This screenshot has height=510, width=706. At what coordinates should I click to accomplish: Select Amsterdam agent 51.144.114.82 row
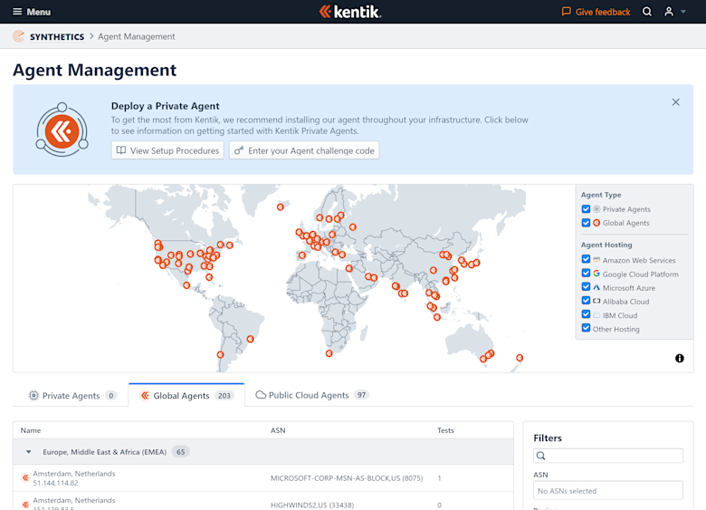coord(263,478)
